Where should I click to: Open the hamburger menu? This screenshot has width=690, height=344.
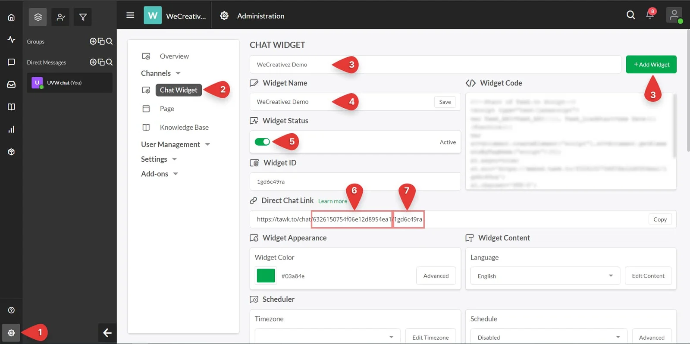130,16
